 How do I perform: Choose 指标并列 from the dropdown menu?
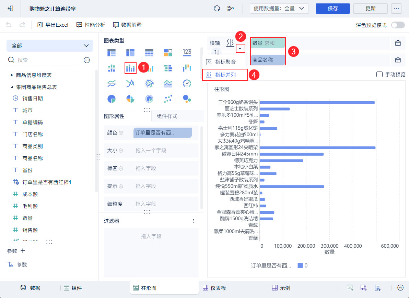coord(225,75)
